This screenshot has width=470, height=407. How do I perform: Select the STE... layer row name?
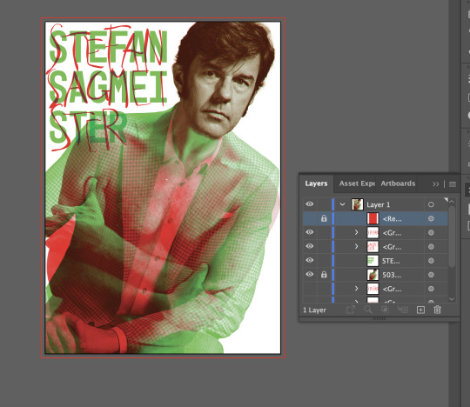(x=391, y=261)
